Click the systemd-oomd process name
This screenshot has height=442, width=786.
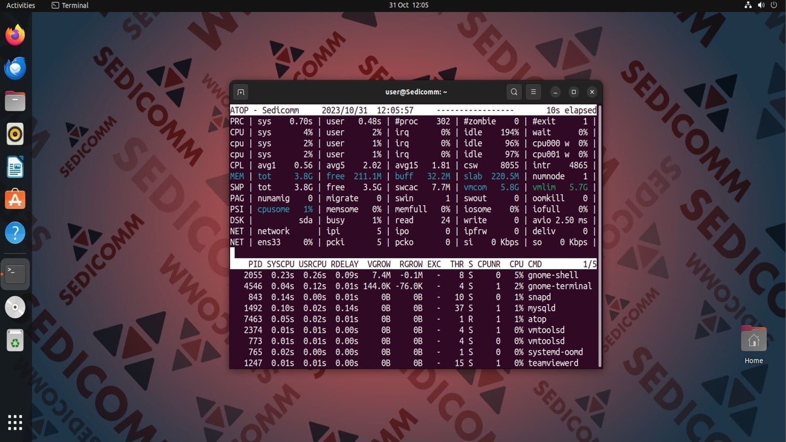pos(555,352)
